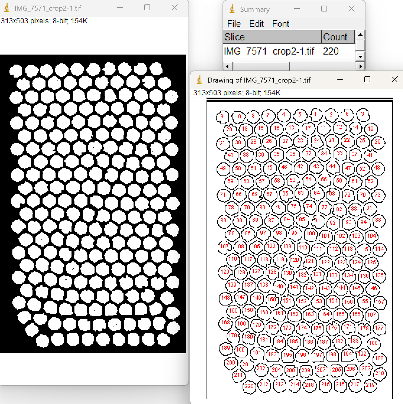Click the Summary horizontal scrollbar left arrow

coord(227,67)
